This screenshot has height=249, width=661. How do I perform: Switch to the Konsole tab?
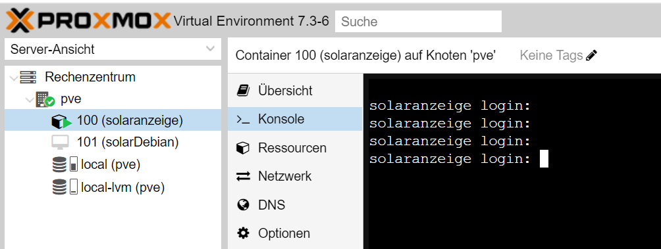[x=295, y=119]
